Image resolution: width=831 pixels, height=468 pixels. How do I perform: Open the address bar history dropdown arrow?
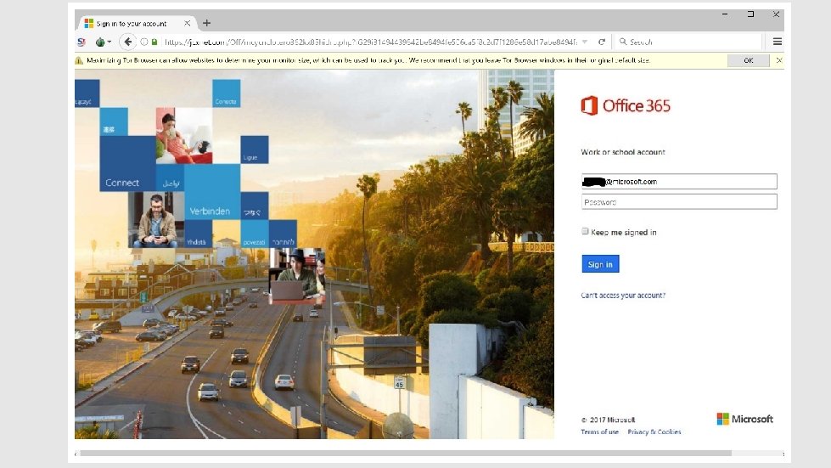click(x=585, y=42)
